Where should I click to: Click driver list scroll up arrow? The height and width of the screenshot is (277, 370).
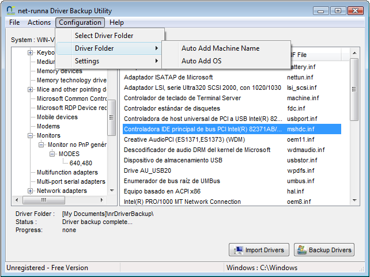354,53
